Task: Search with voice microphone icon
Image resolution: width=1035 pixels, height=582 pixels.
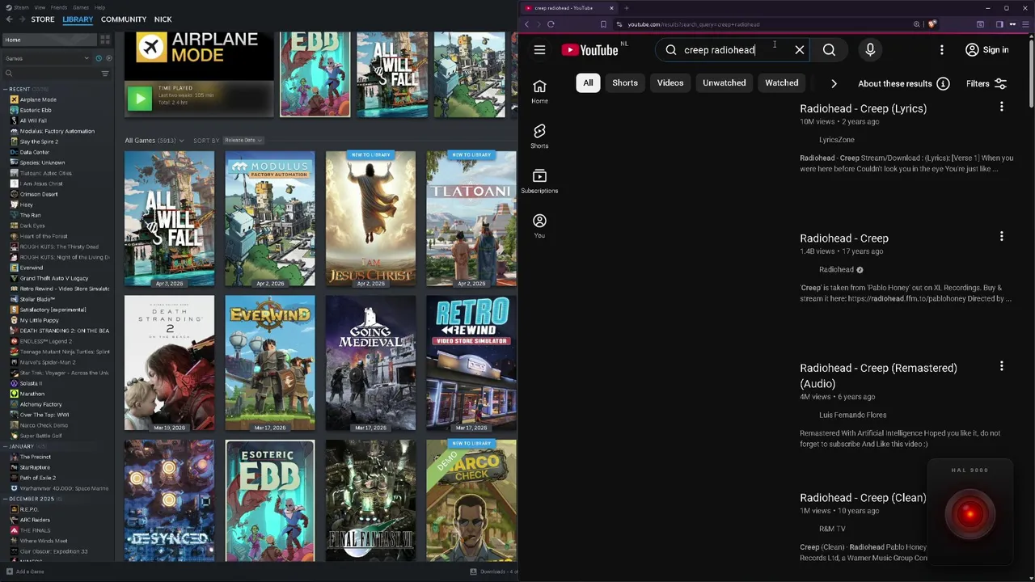Action: [870, 50]
